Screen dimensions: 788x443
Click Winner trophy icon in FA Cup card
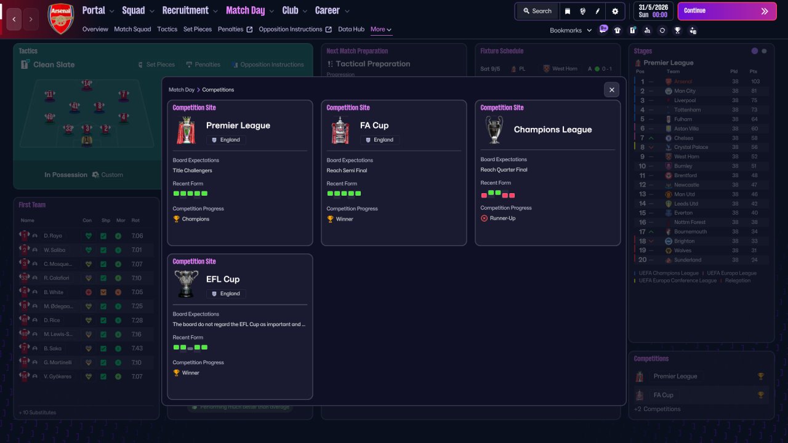tap(331, 219)
